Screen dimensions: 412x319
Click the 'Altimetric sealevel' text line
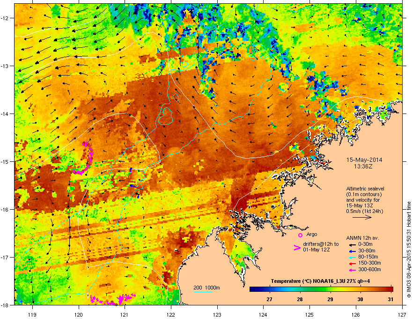pos(365,189)
